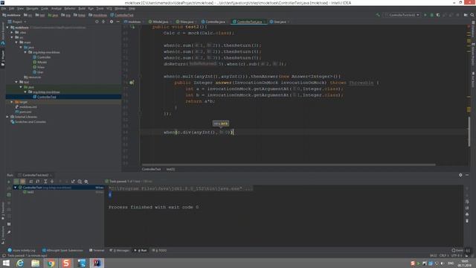Open Project Structure icon in top toolbar
Viewport: 476px width, 268px height.
(x=466, y=15)
